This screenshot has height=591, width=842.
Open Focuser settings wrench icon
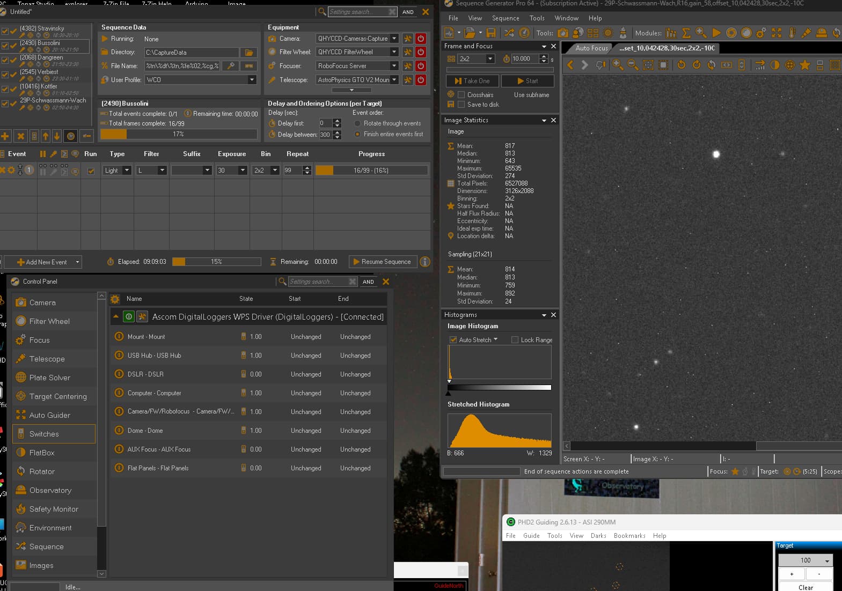[408, 66]
